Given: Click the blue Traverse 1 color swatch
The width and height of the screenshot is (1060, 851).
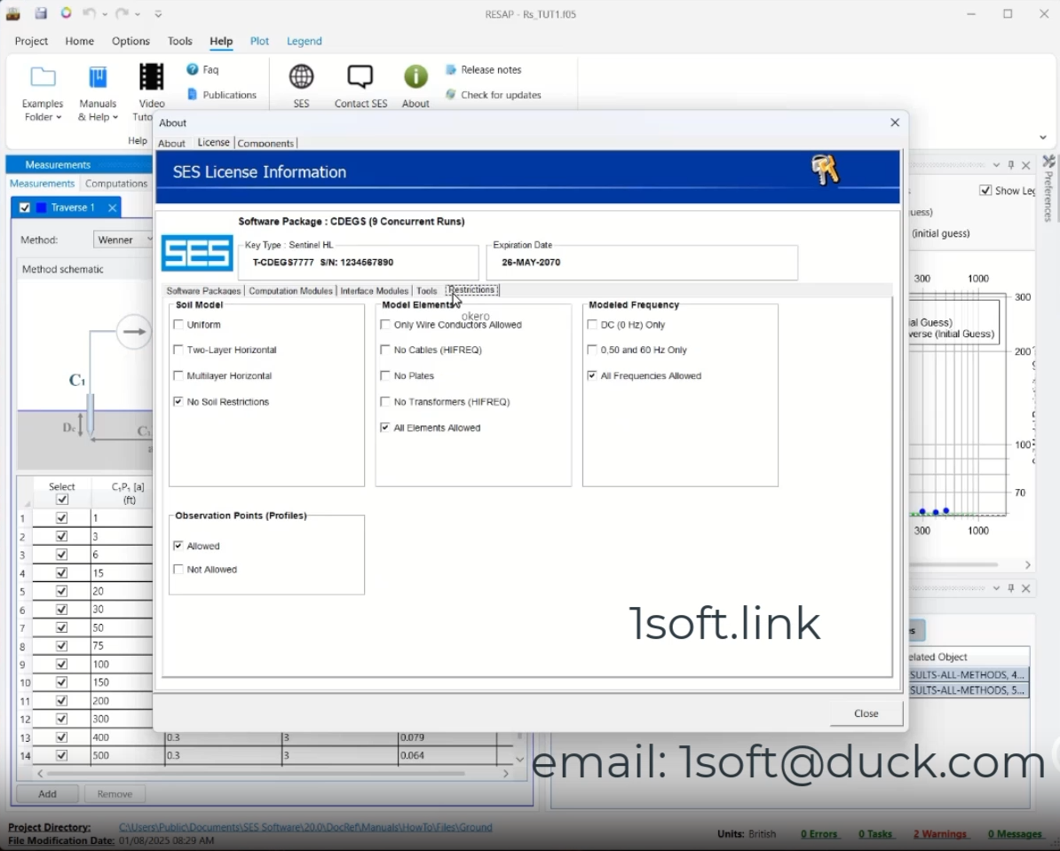Looking at the screenshot, I should (x=41, y=208).
